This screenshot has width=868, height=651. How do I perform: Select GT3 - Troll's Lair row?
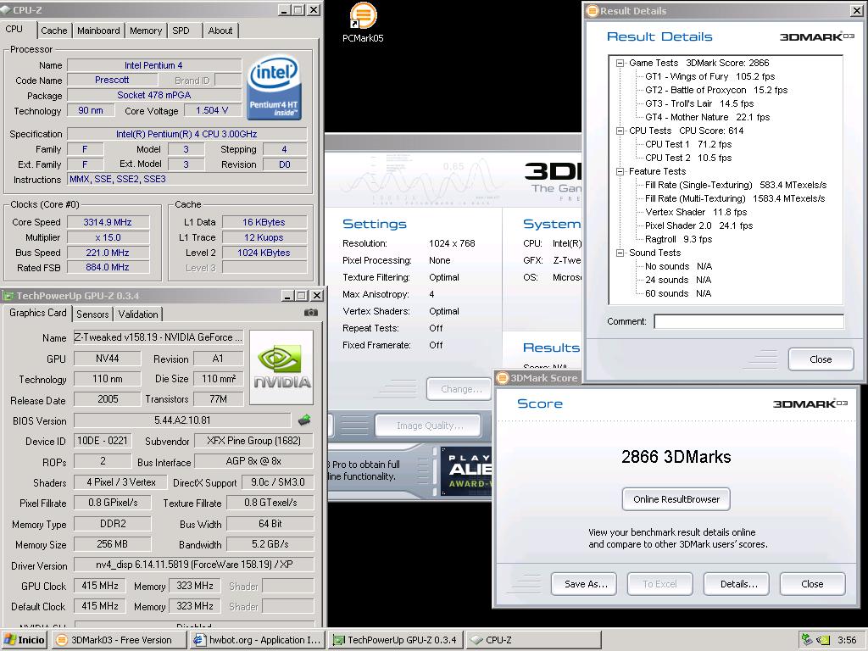[x=699, y=104]
